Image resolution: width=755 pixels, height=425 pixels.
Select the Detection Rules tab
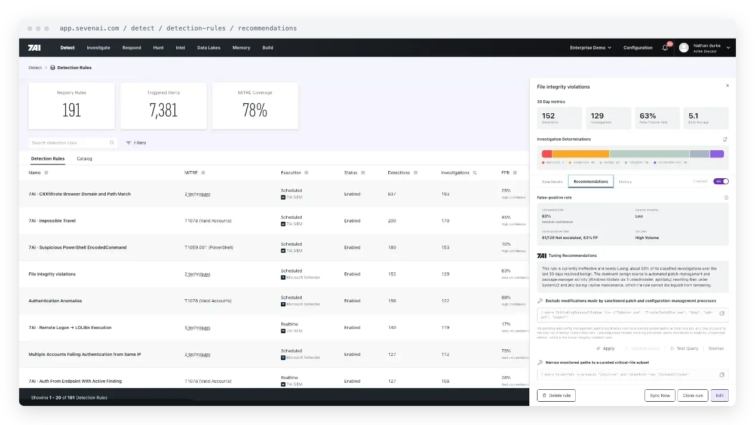click(x=48, y=159)
